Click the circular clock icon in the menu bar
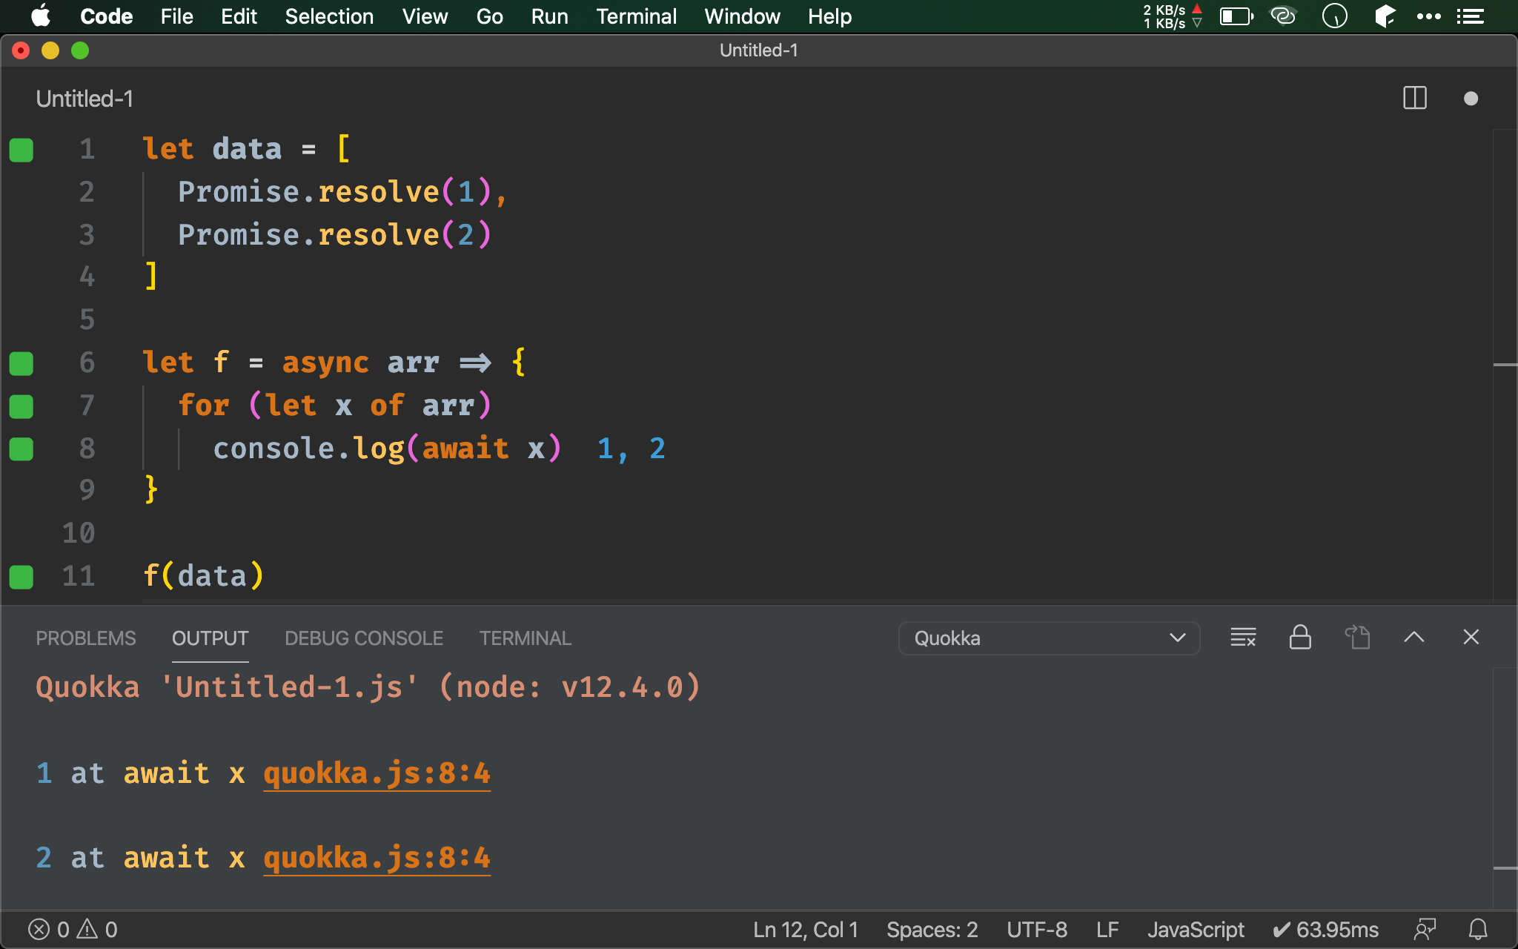 point(1334,16)
